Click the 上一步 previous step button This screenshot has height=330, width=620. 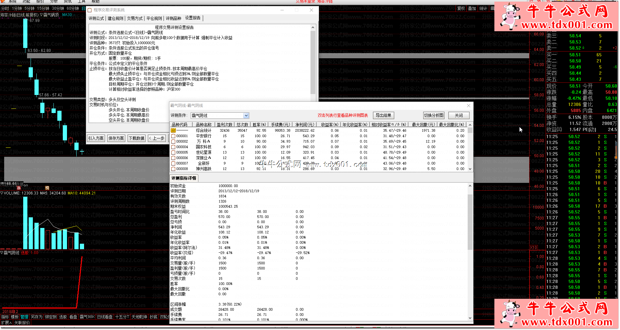[x=157, y=138]
